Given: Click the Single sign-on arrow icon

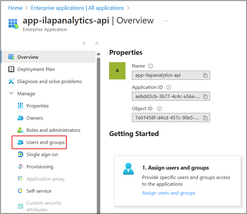Looking at the screenshot, I should click(20, 154).
